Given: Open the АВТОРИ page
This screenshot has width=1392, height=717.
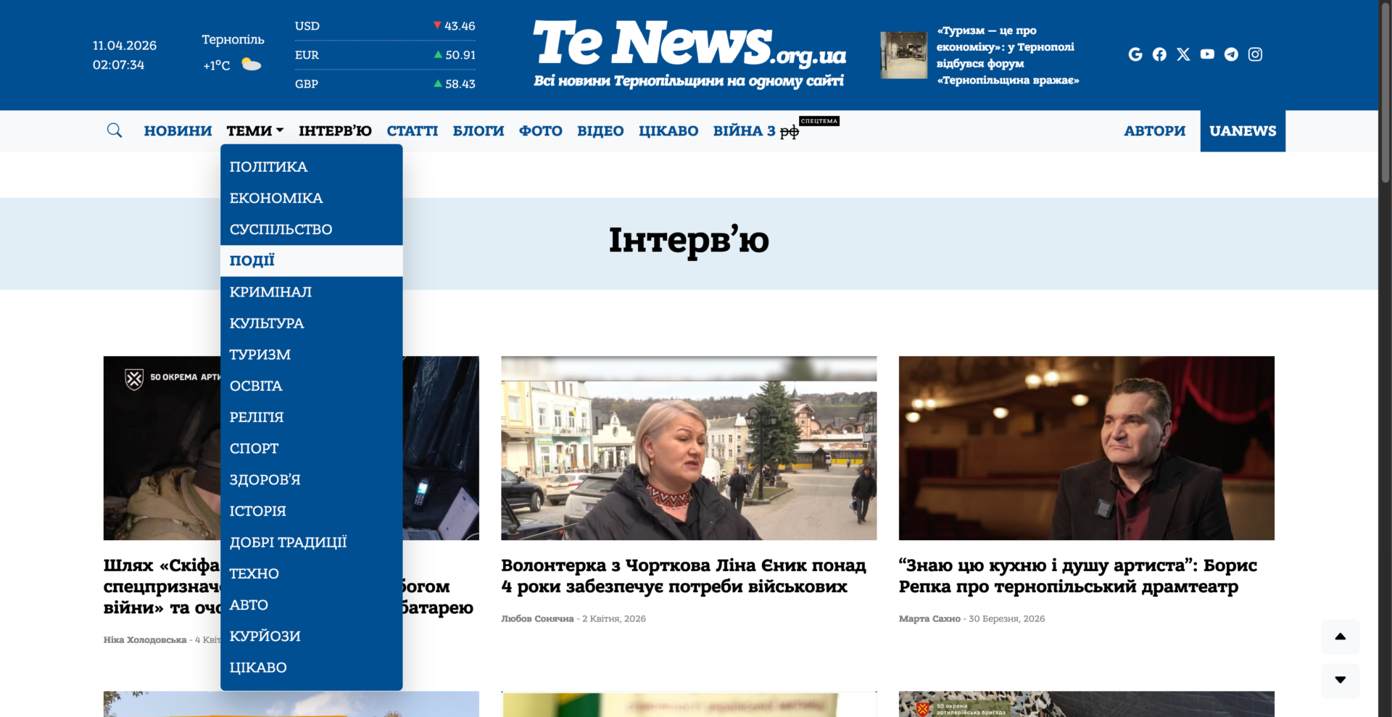Looking at the screenshot, I should point(1154,131).
